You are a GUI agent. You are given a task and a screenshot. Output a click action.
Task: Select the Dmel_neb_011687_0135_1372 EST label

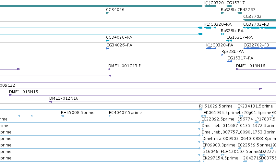click(x=239, y=126)
